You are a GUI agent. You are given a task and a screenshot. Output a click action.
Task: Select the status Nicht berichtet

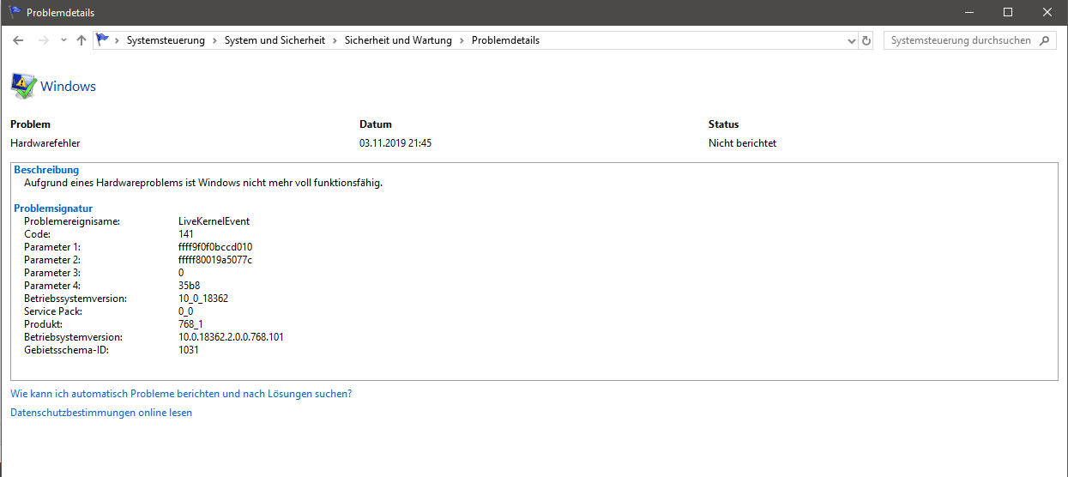742,143
